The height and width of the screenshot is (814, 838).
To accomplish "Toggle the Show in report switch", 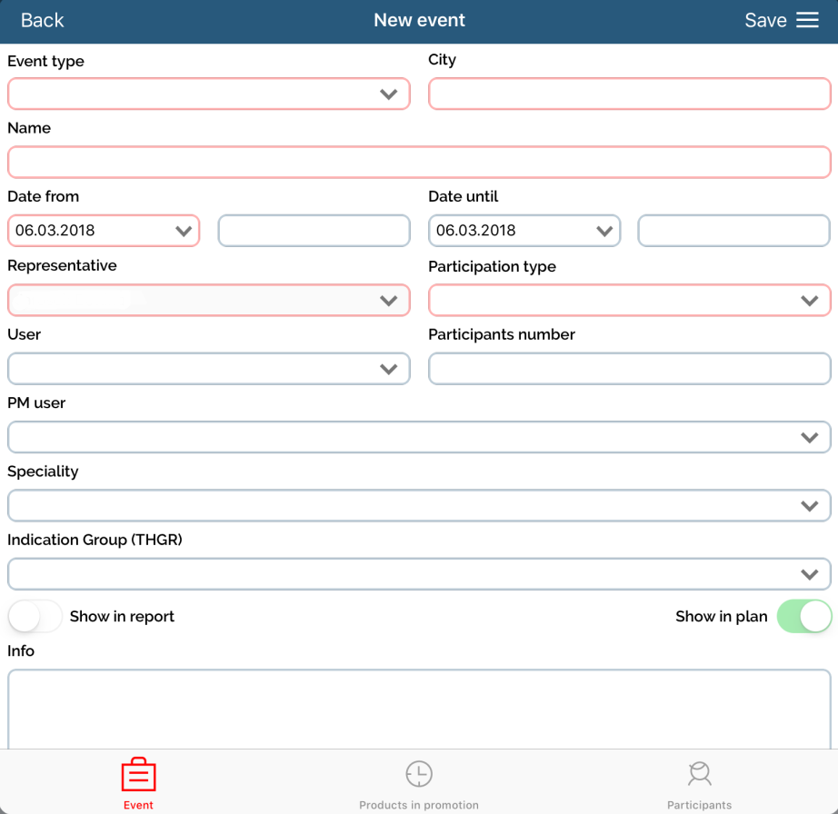I will 35,616.
